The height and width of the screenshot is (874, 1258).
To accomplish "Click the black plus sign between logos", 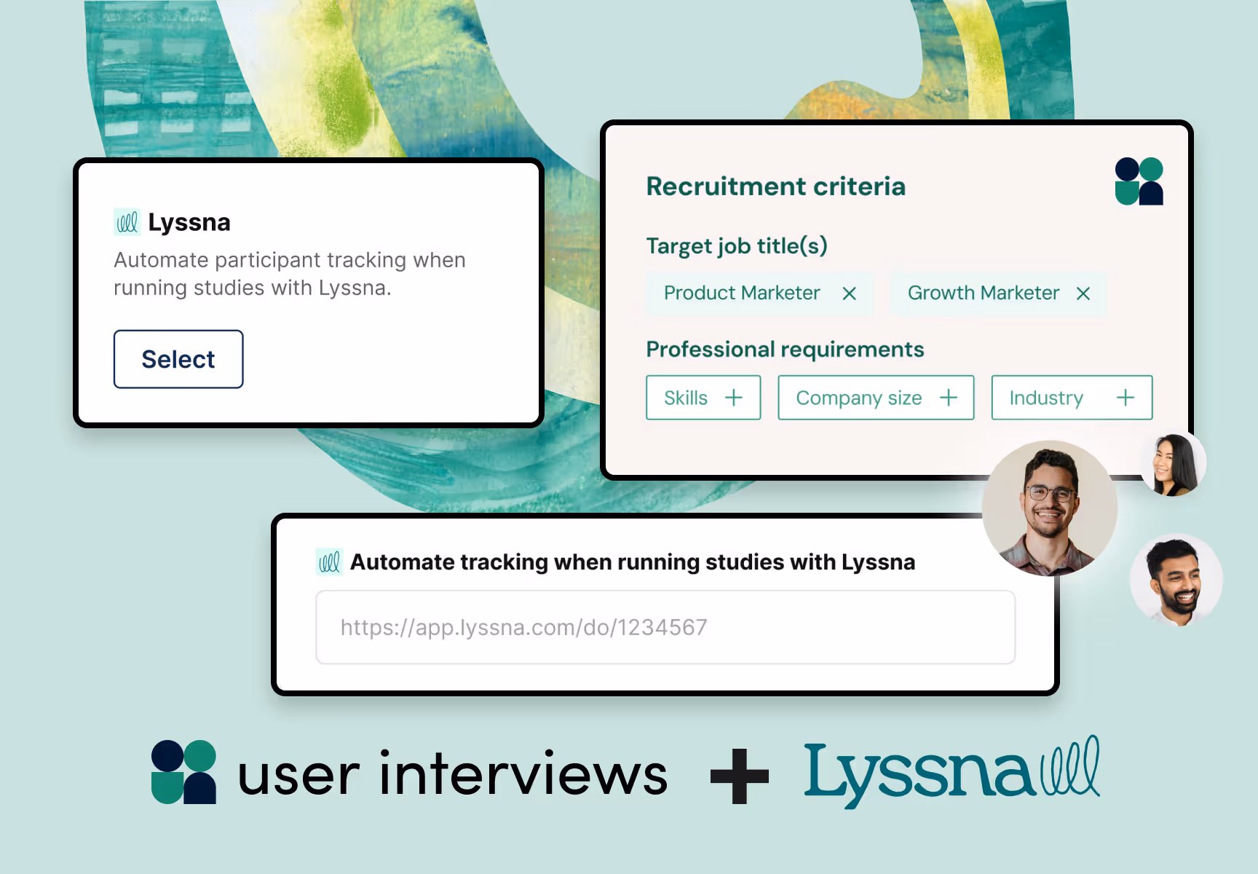I will 740,776.
